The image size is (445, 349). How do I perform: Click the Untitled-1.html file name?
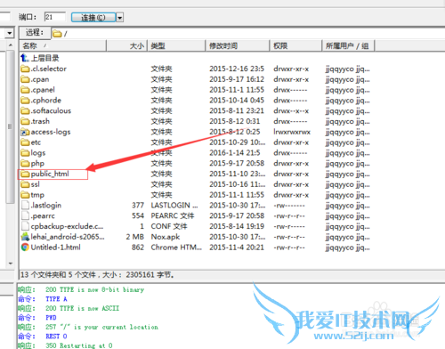click(x=56, y=248)
